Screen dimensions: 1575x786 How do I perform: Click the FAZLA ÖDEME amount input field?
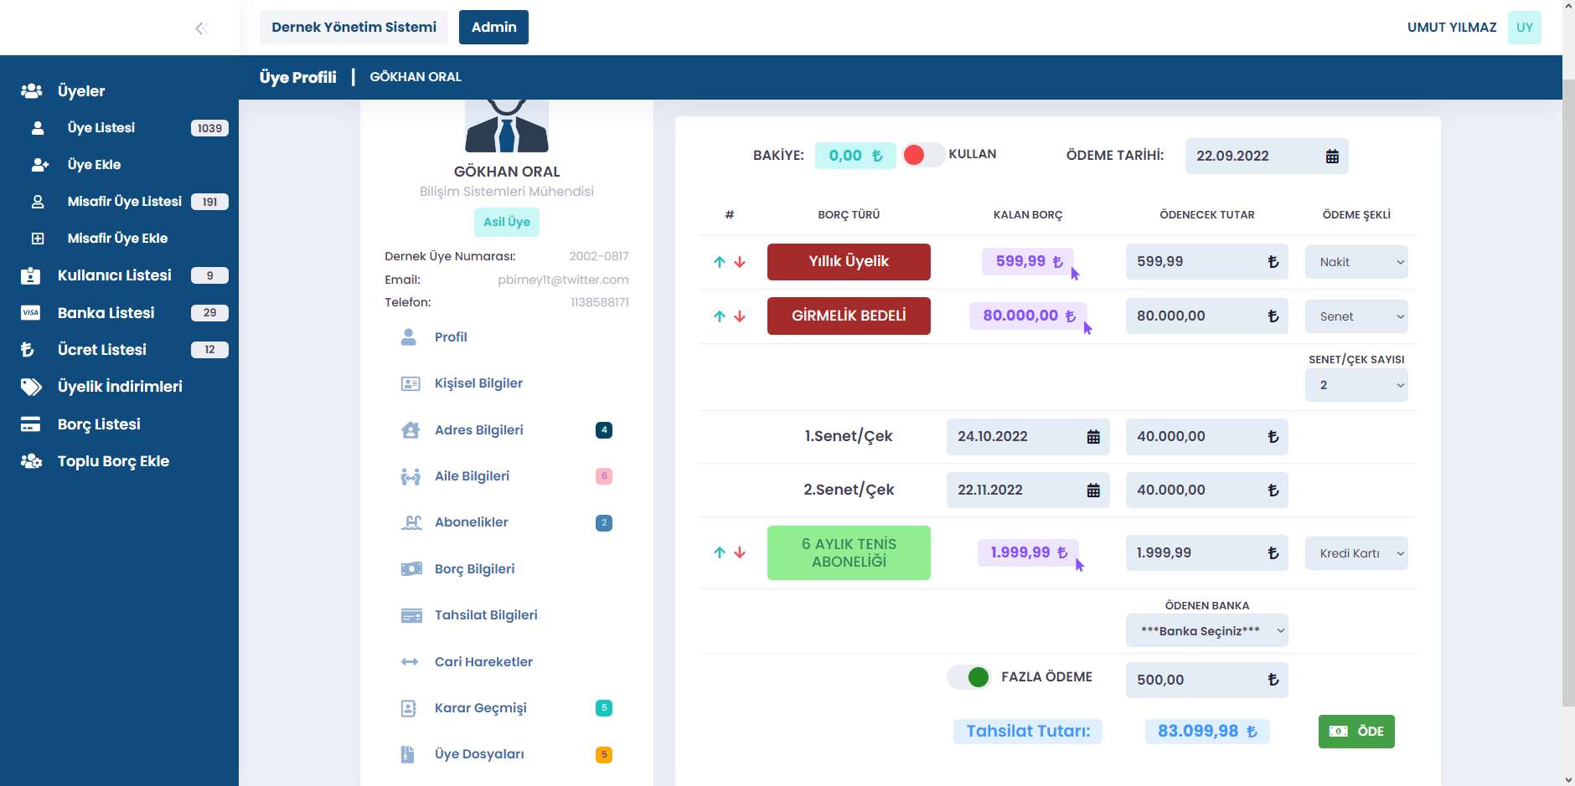pyautogui.click(x=1198, y=680)
